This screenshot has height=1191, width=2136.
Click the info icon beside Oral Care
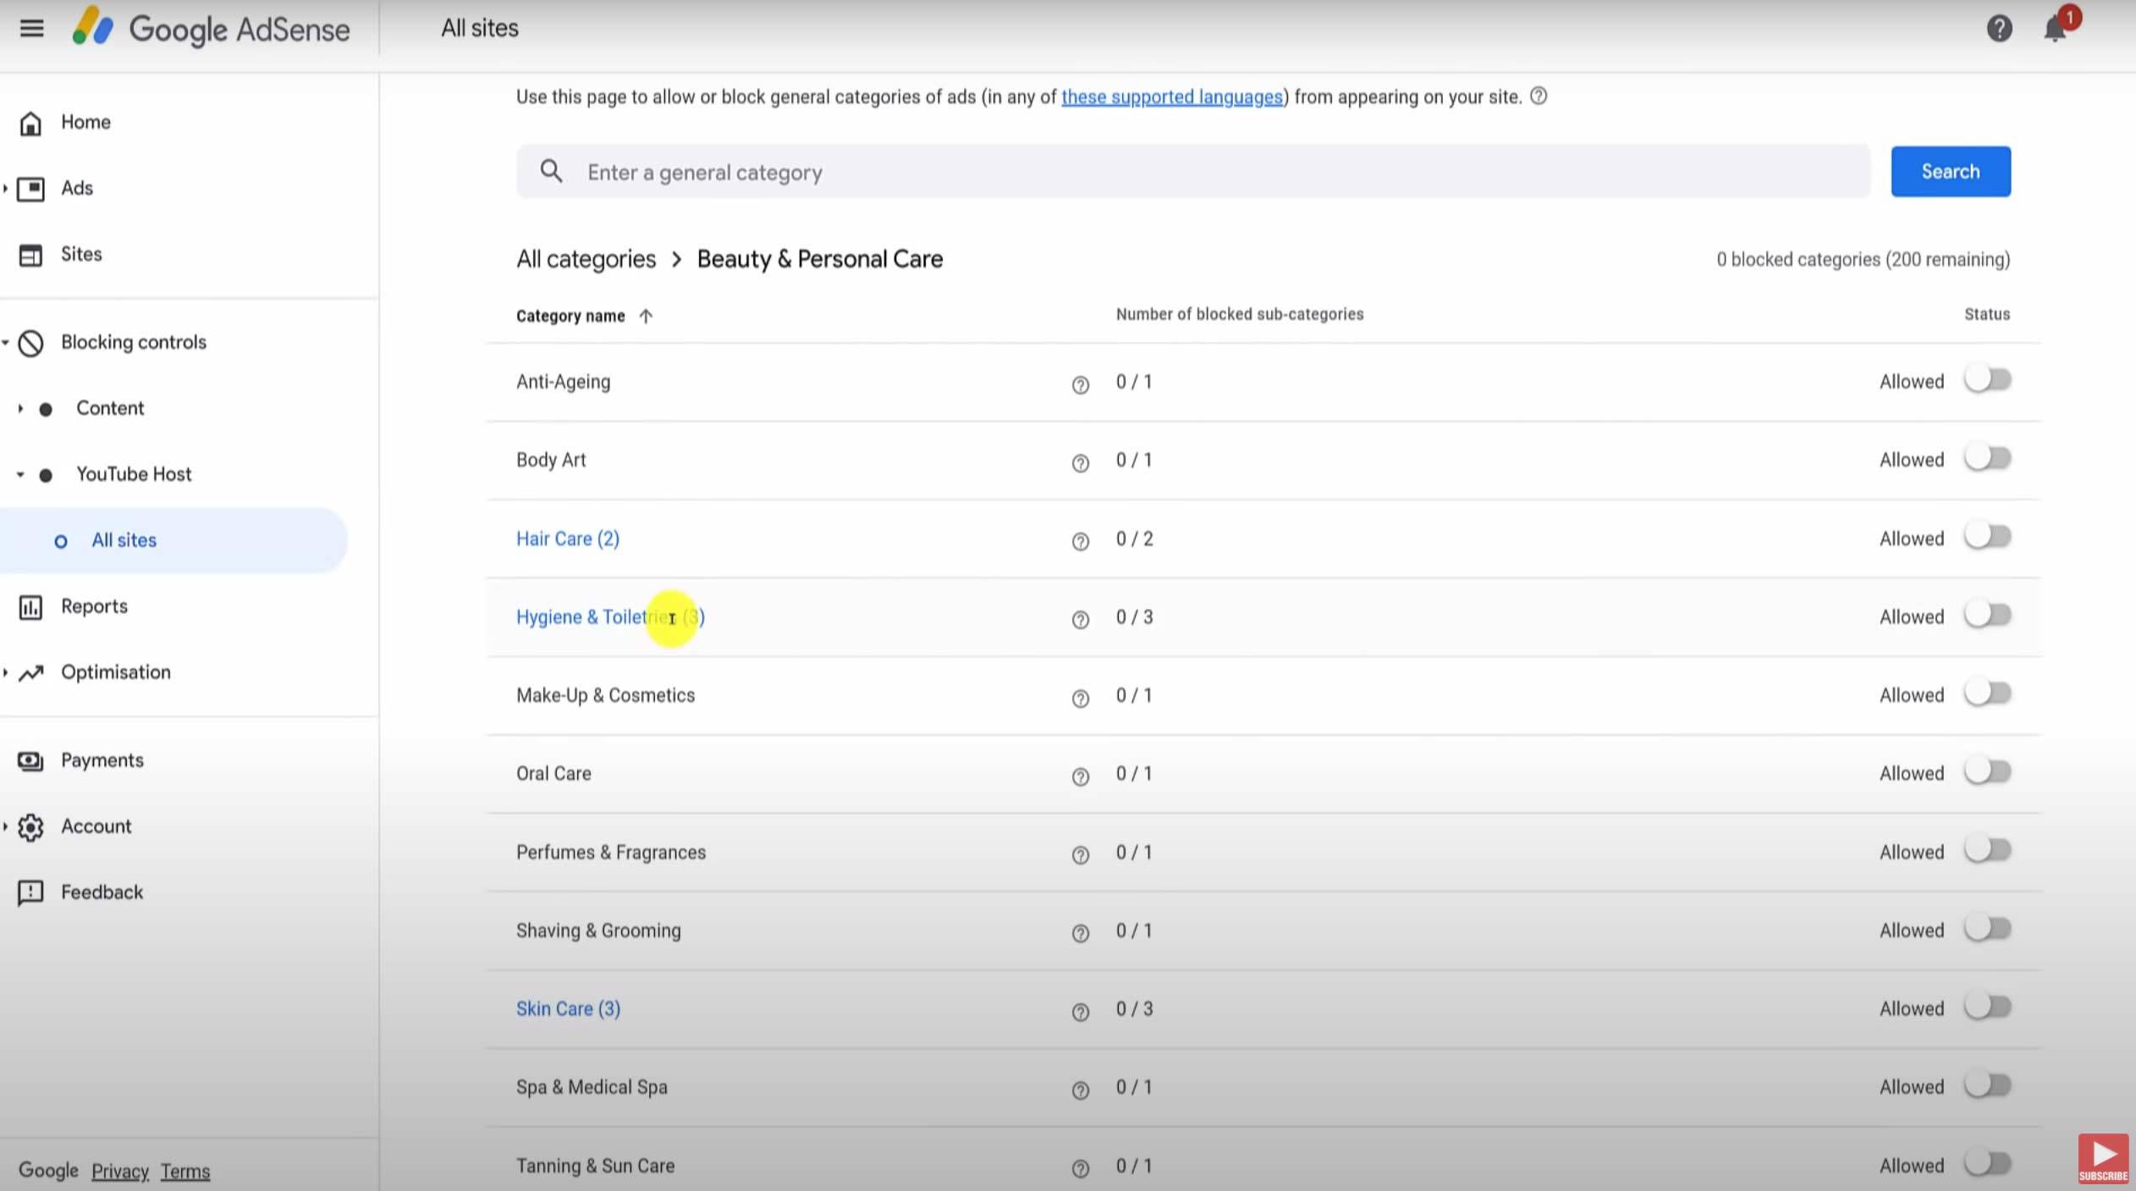[x=1080, y=777]
